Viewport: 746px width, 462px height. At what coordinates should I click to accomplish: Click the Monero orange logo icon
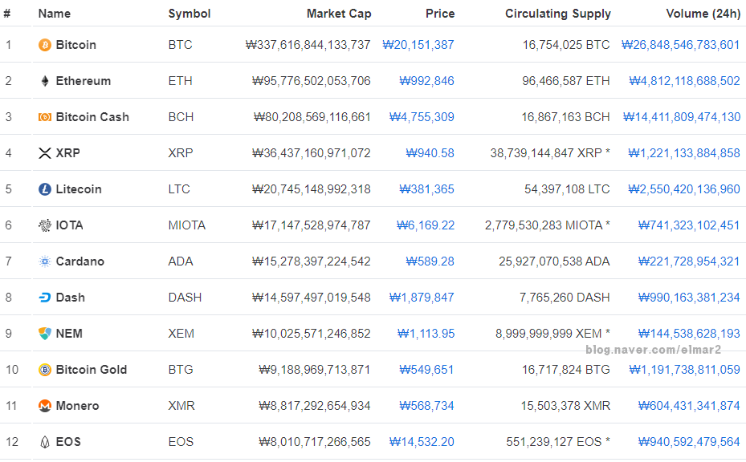click(x=45, y=407)
